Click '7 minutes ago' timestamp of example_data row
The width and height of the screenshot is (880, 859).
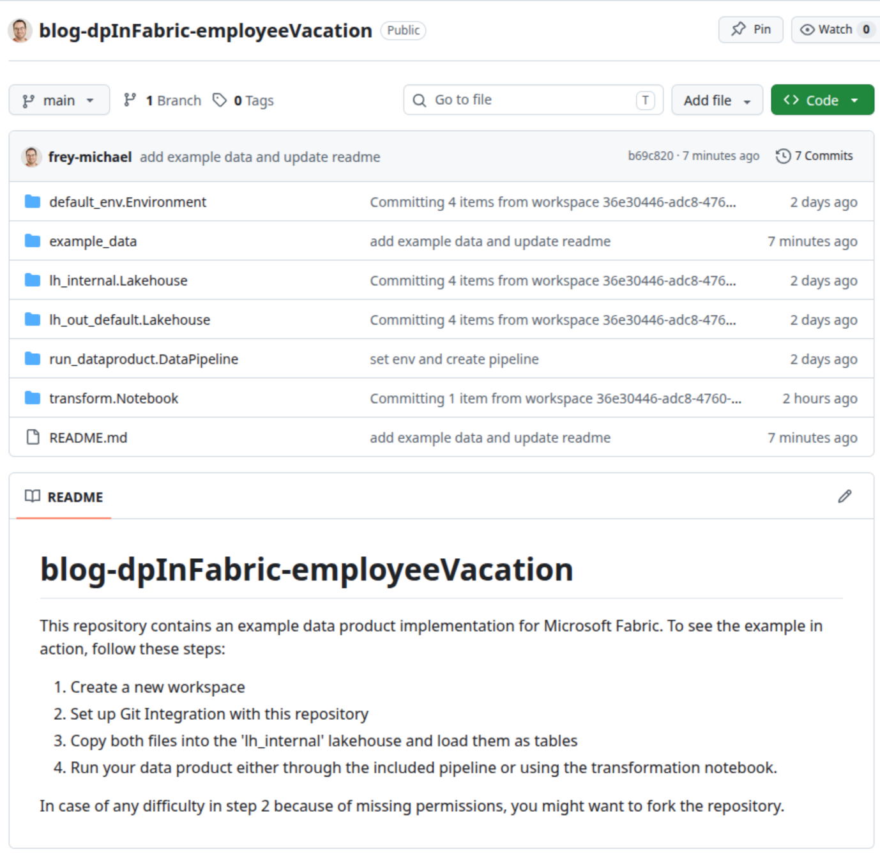[x=812, y=241]
